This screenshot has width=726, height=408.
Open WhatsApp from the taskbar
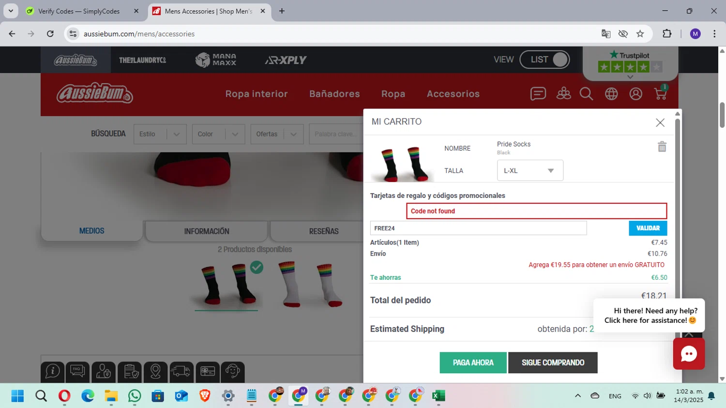coord(135,396)
